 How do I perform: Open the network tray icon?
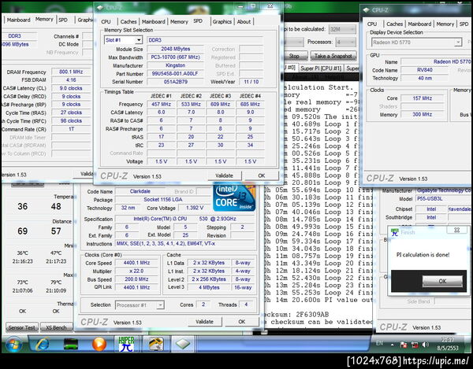click(415, 345)
